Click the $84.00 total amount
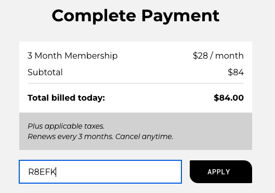 [x=229, y=98]
